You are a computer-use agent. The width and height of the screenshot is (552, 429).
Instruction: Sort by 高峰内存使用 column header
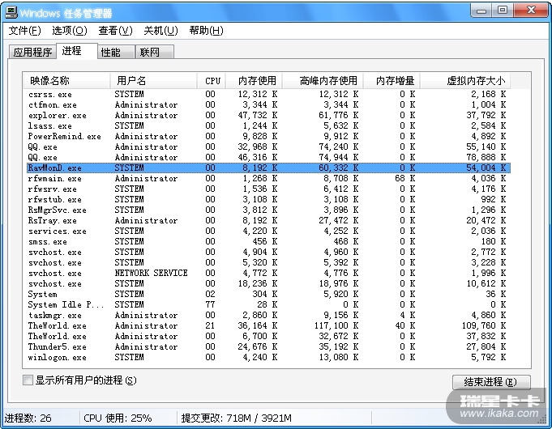click(323, 81)
